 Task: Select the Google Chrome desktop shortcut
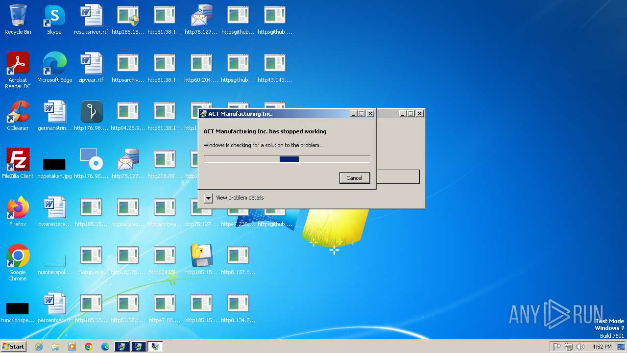point(18,263)
